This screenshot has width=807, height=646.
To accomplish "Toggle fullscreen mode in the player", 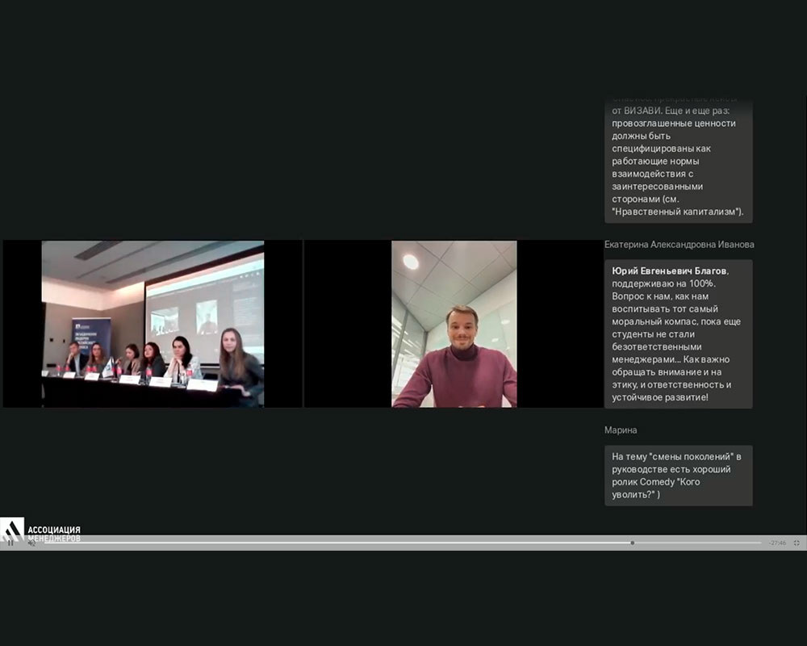I will point(797,543).
